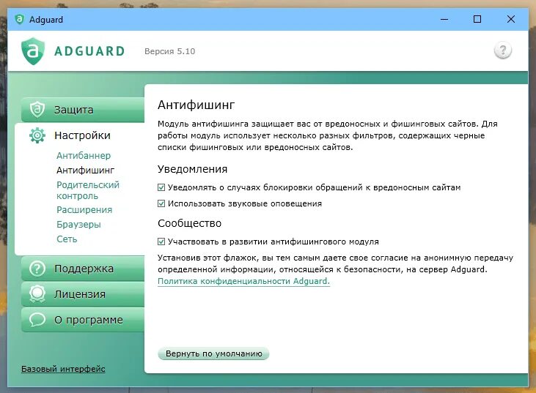Screen dimensions: 536x393
Task: Click the 'Уведомления' section heading
Action: (x=192, y=169)
